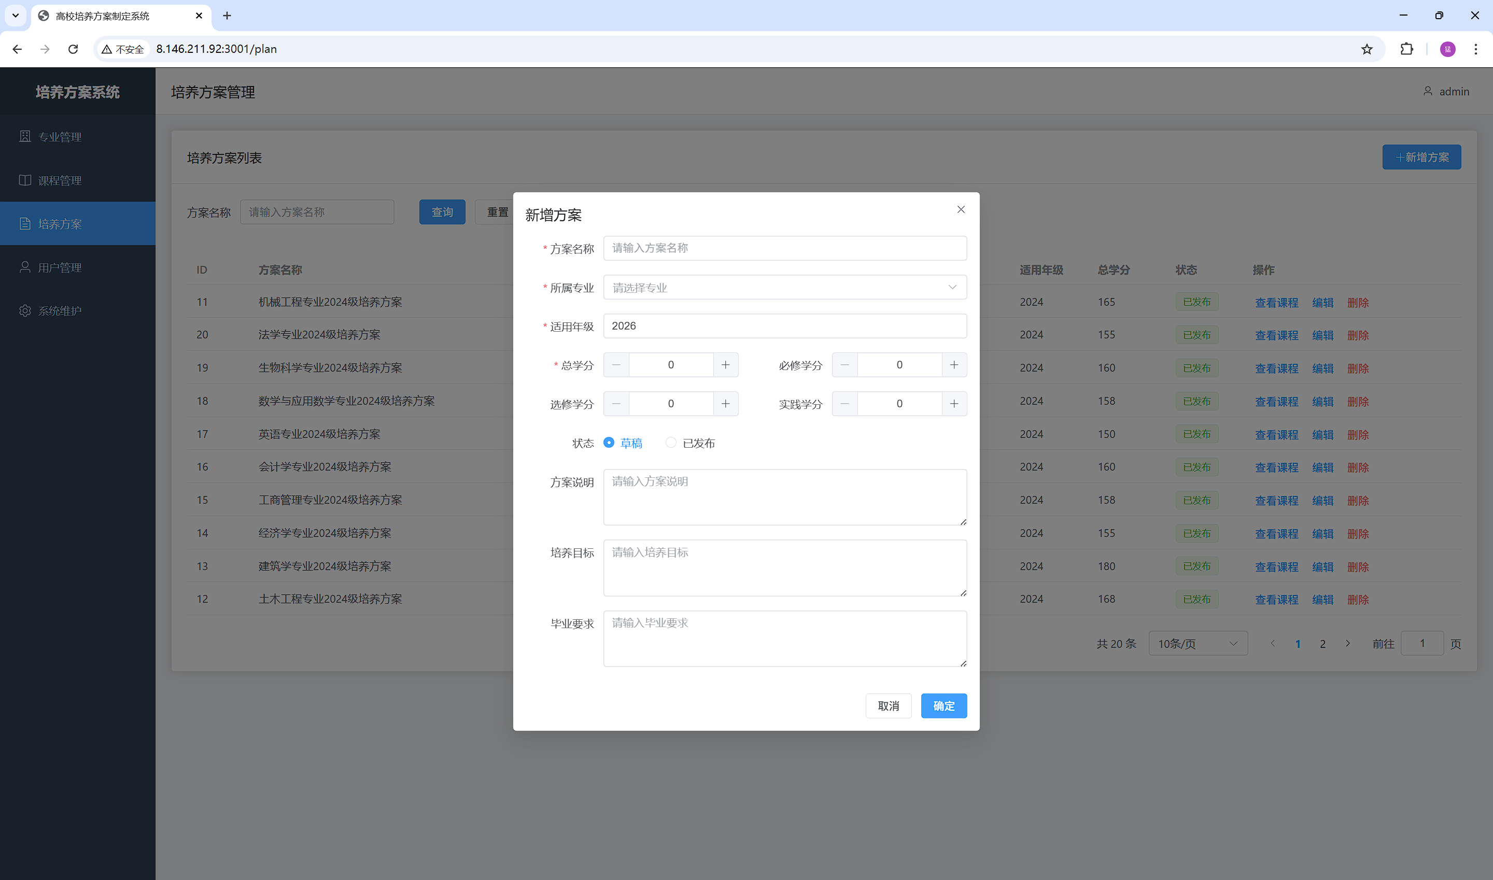This screenshot has width=1493, height=880.
Task: Reload the page via browser refresh icon
Action: click(73, 49)
